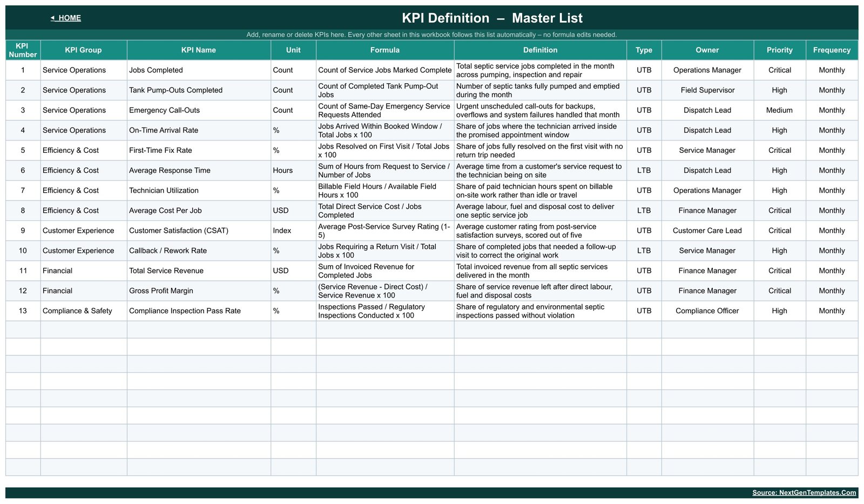
Task: Select Service Manager owner in First-Time Fix row
Action: click(707, 150)
